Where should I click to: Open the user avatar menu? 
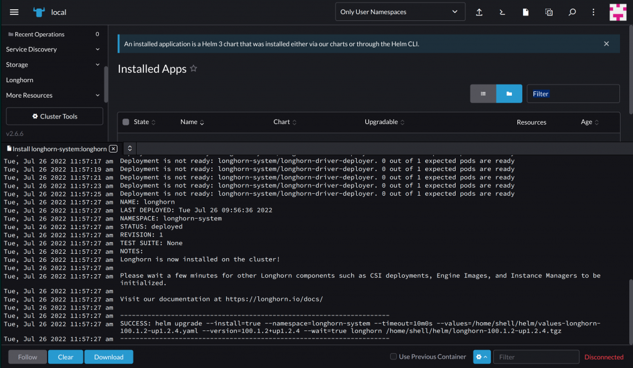click(618, 12)
